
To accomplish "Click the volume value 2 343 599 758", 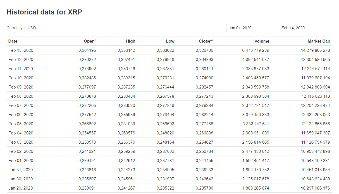I will (x=256, y=87).
